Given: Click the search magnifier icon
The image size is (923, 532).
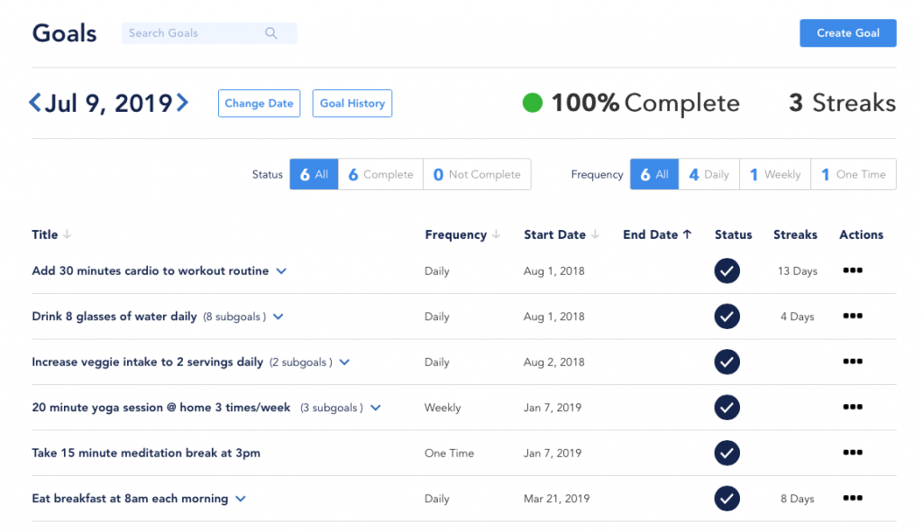Looking at the screenshot, I should point(270,33).
